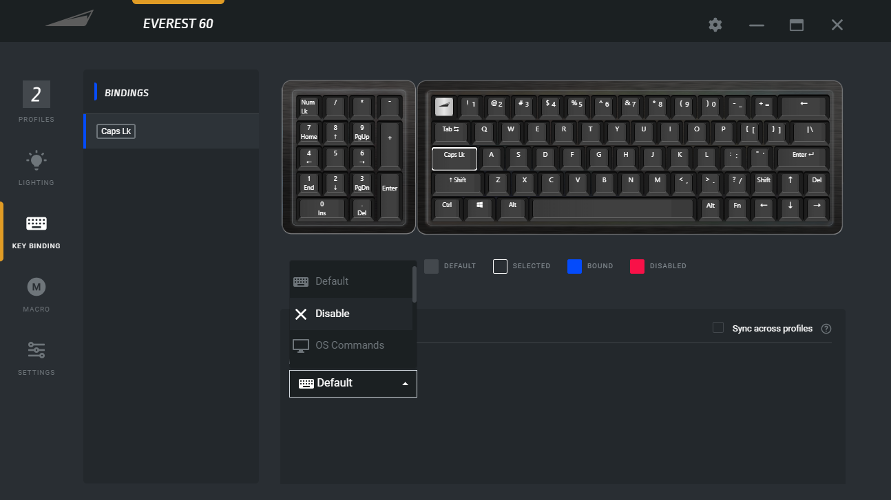891x500 pixels.
Task: Select the ? / key
Action: (737, 182)
